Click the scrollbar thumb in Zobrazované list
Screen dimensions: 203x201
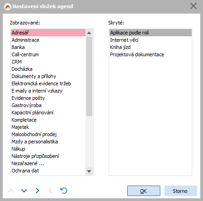[89, 76]
